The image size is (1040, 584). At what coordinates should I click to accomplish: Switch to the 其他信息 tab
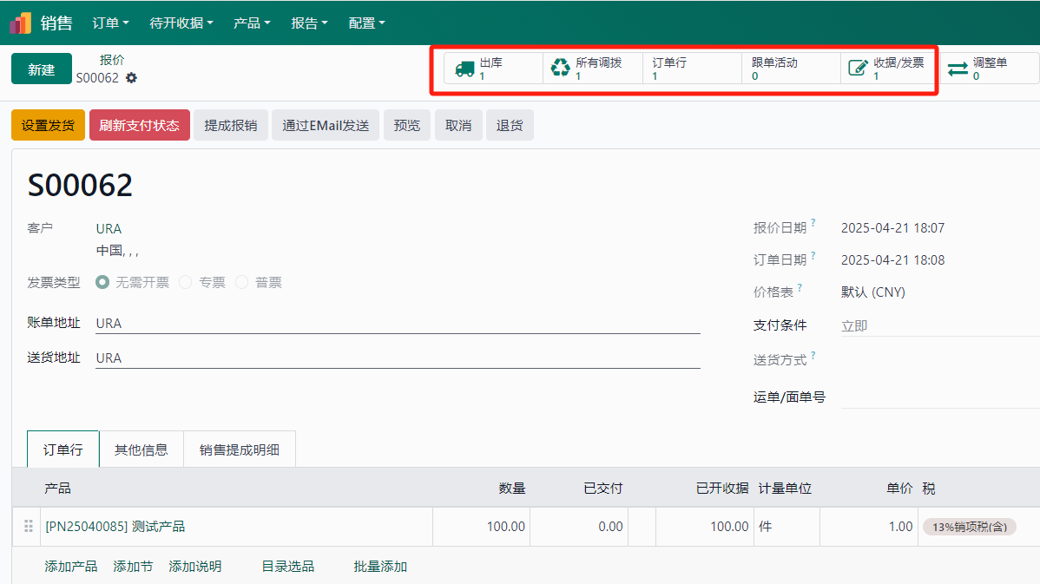(142, 449)
